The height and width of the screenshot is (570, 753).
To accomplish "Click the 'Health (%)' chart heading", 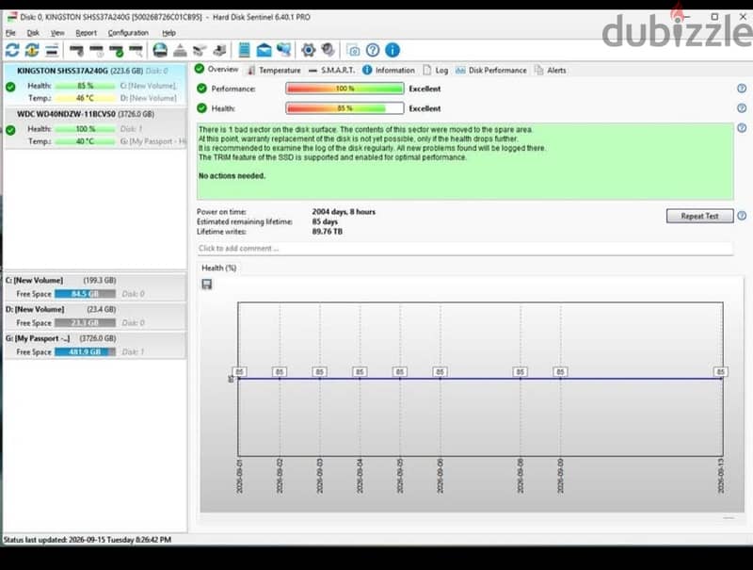I will pos(219,268).
